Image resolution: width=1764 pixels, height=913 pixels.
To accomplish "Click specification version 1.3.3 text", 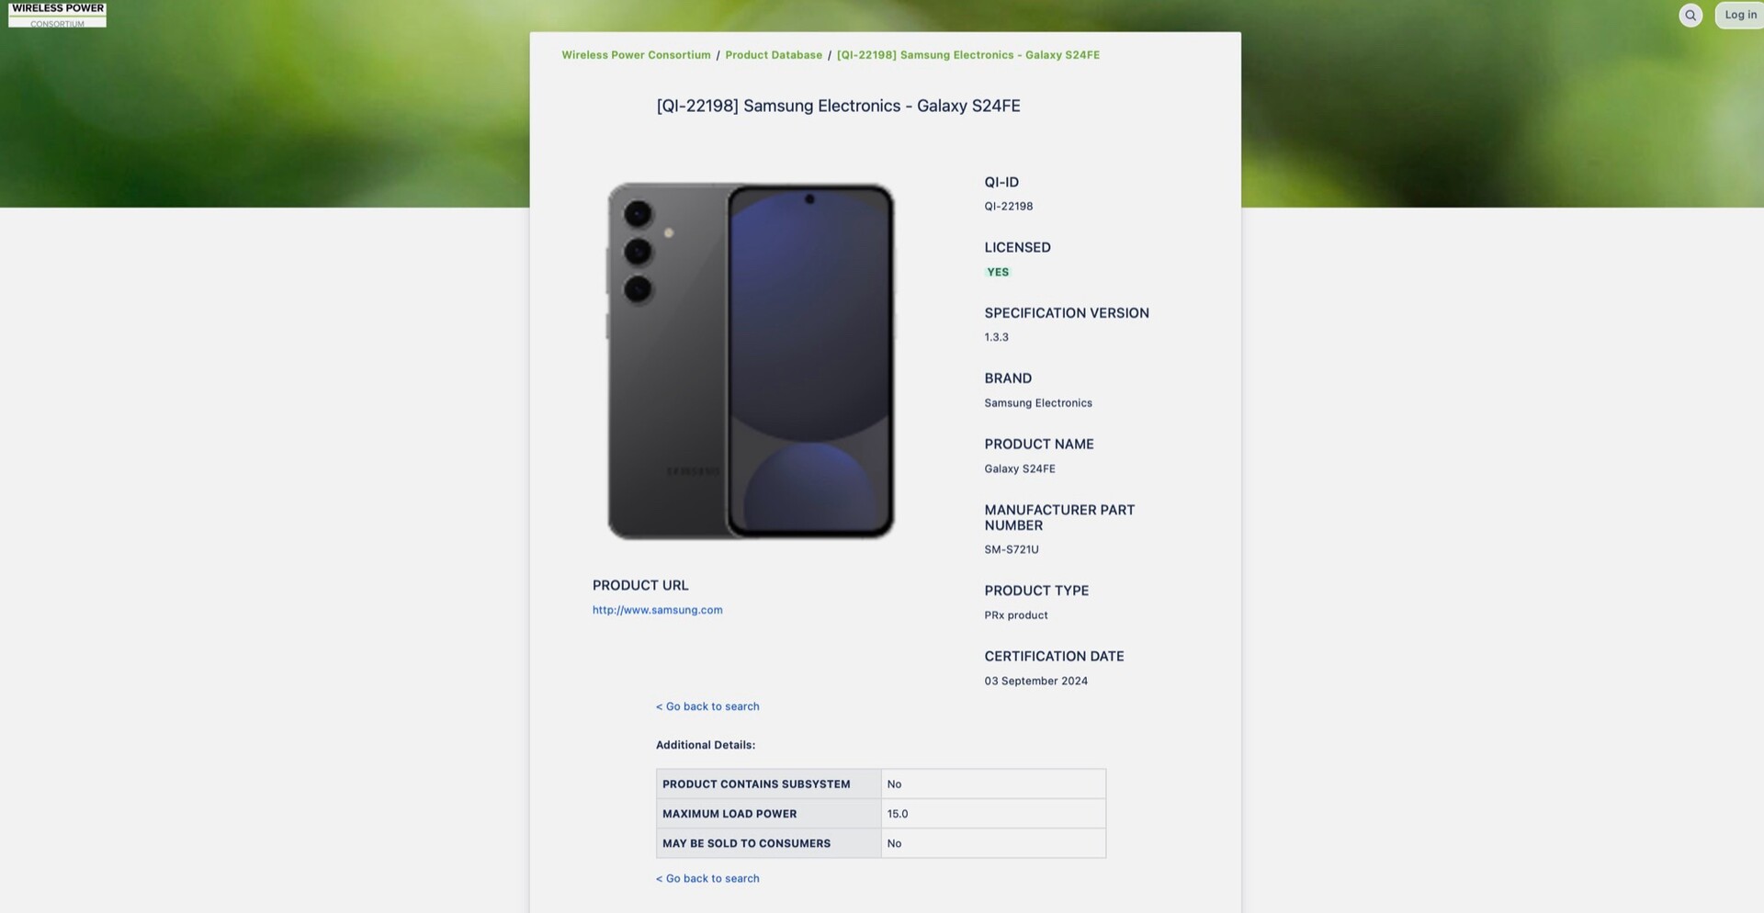I will [996, 337].
